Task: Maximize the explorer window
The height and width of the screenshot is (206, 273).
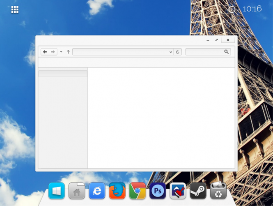Action: tap(216, 40)
